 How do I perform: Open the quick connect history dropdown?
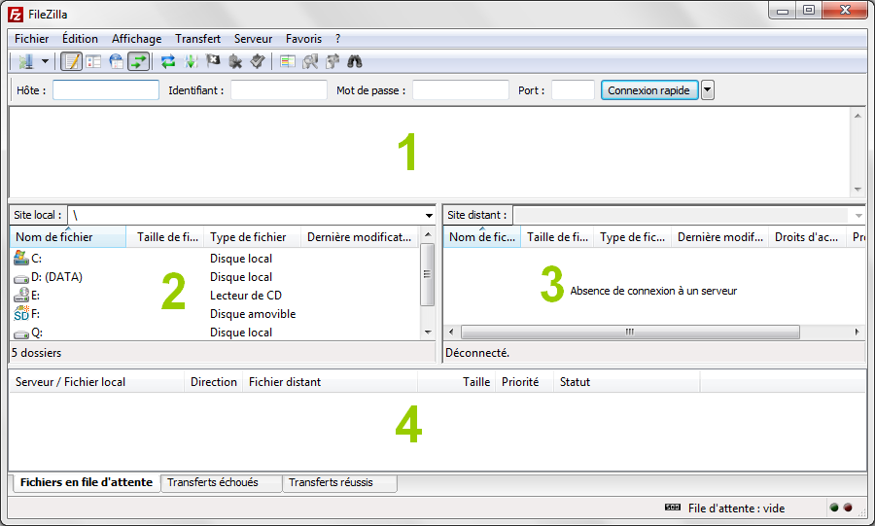707,90
